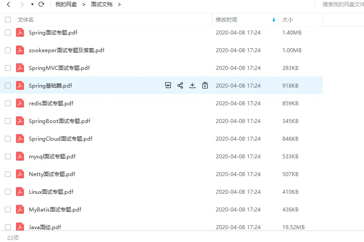Click the PDF icon of zookeeper面试专题及答案.pdf
The height and width of the screenshot is (242, 364).
click(x=20, y=50)
